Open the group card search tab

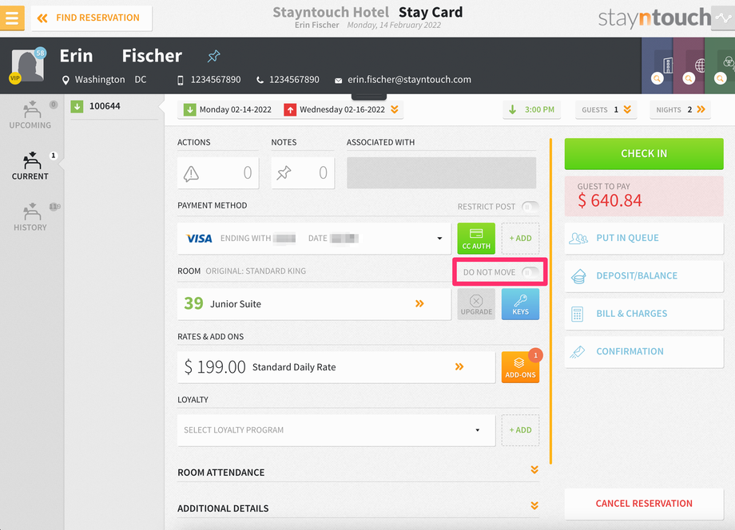click(720, 65)
